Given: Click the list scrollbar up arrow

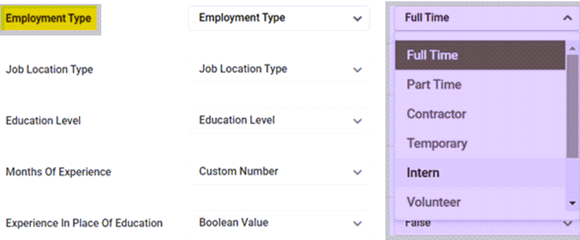Looking at the screenshot, I should 573,49.
